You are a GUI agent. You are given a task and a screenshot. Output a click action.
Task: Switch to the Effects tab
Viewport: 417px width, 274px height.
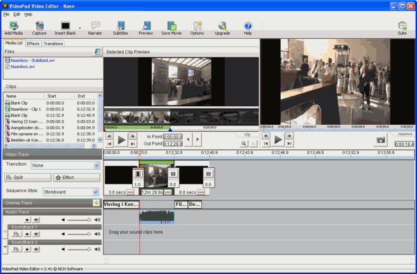(x=33, y=44)
